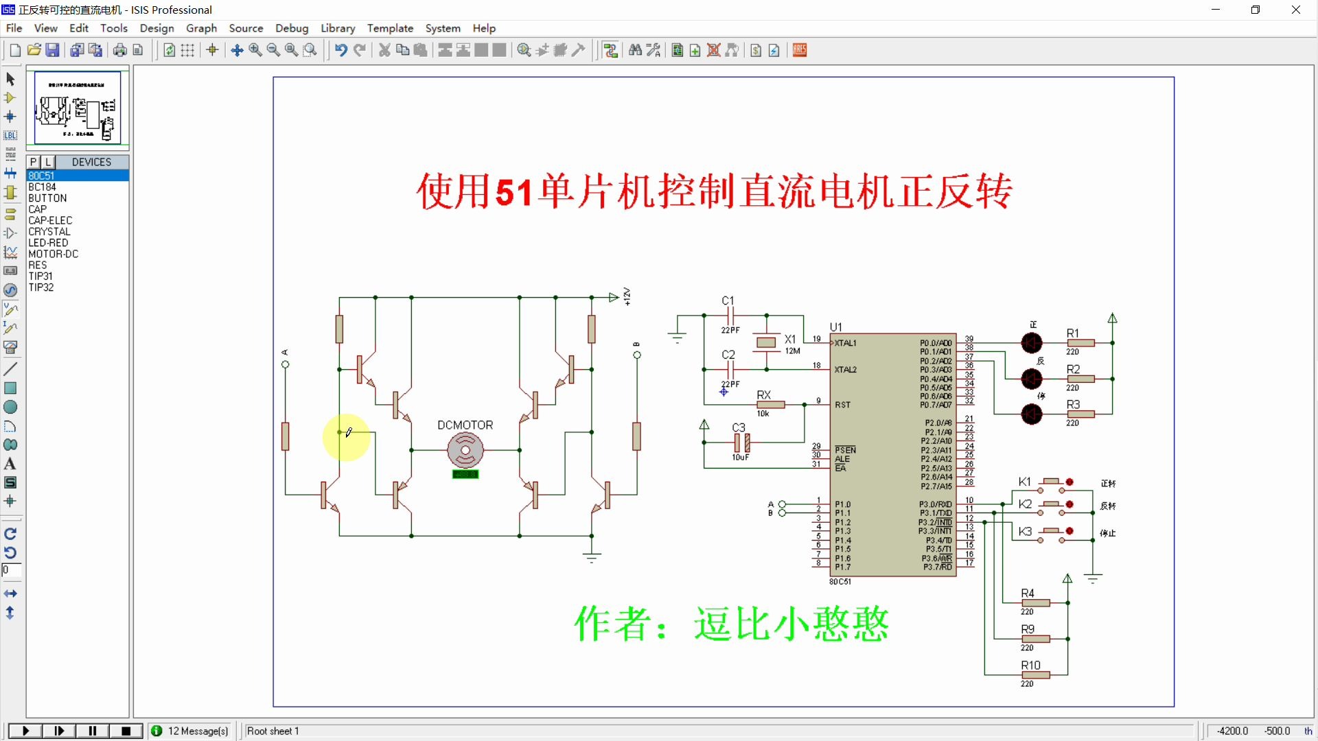Click the rotation angle input field
Image resolution: width=1318 pixels, height=741 pixels.
click(10, 569)
